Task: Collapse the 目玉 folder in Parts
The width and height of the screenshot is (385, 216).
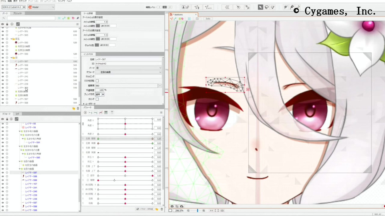Action: point(12,39)
